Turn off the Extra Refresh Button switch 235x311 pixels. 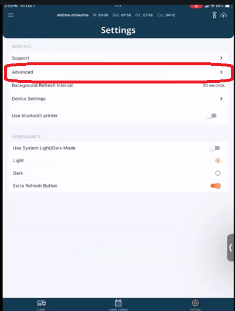point(216,186)
